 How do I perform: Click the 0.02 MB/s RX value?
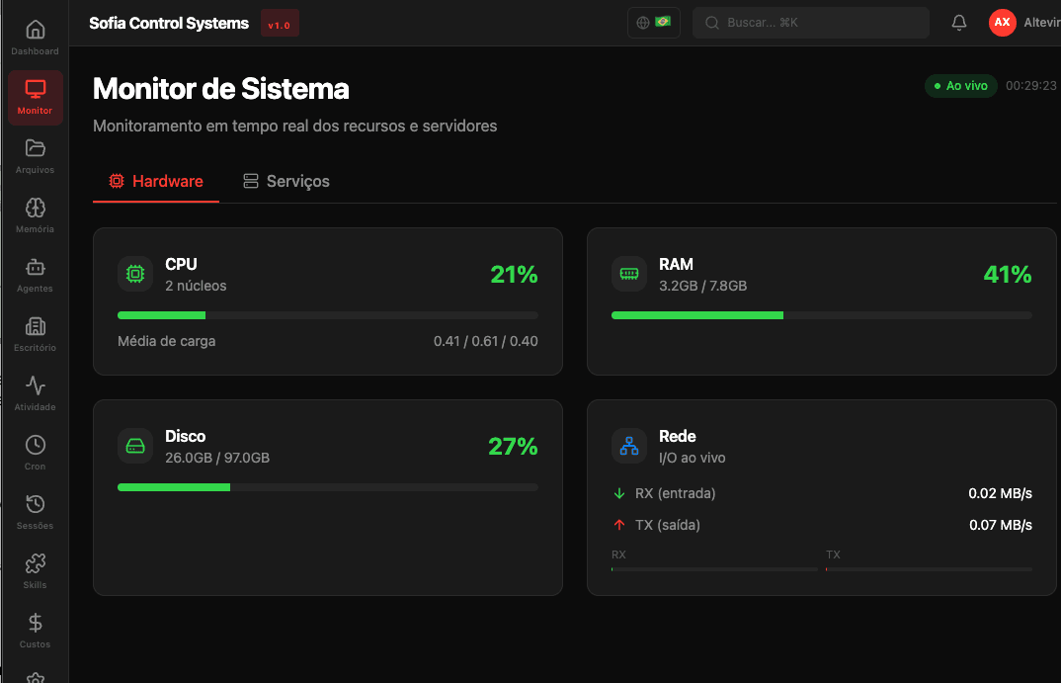click(1000, 493)
